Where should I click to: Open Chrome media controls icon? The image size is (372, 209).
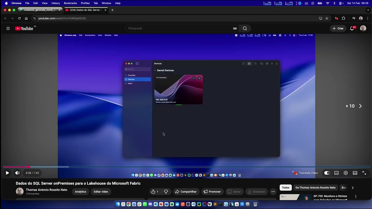tap(354, 18)
